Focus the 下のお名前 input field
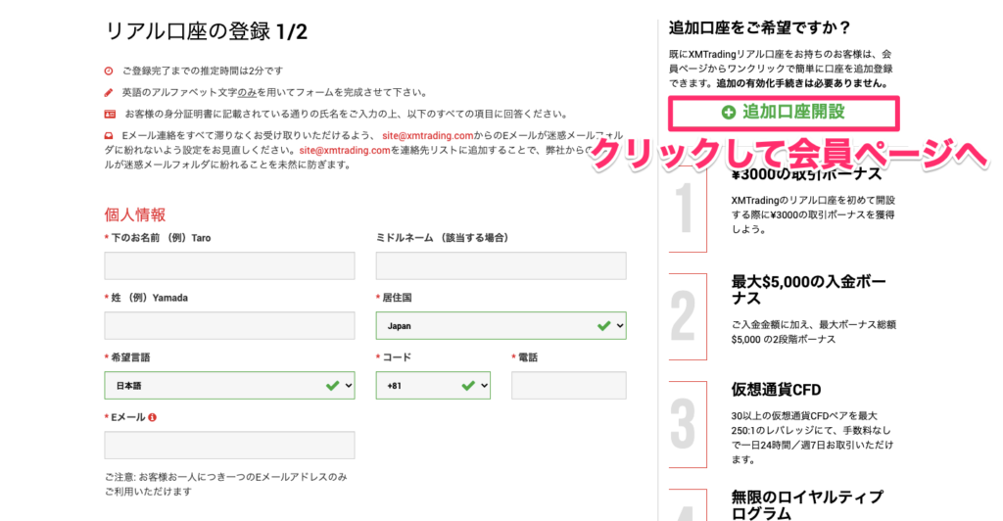This screenshot has height=521, width=1003. tap(229, 265)
